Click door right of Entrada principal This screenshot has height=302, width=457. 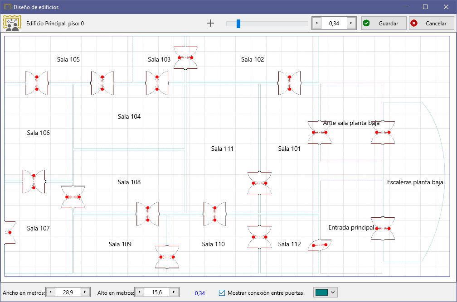pos(383,228)
